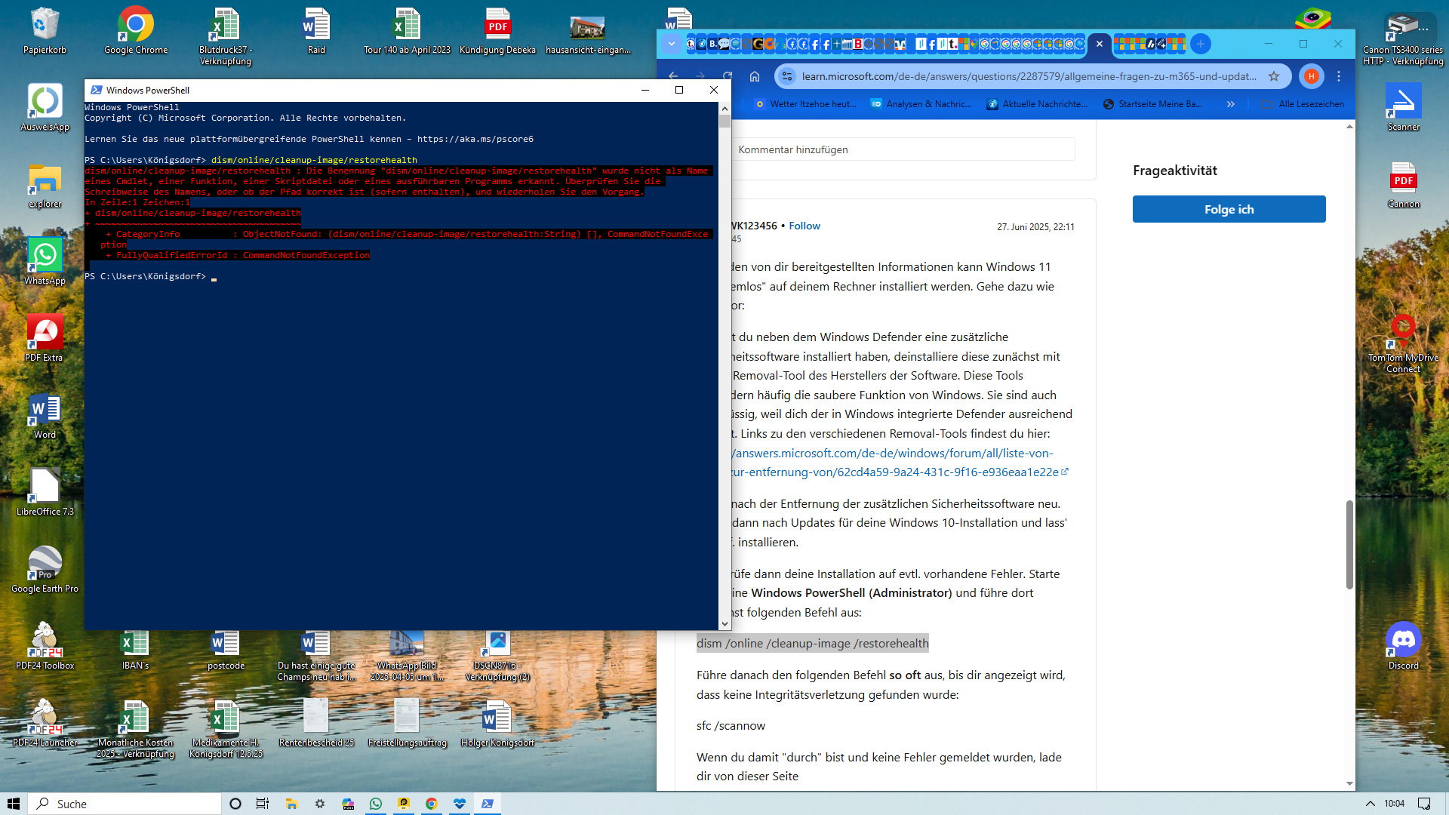
Task: Open the Alle Lesezeichen bookmarks folder
Action: click(1303, 104)
